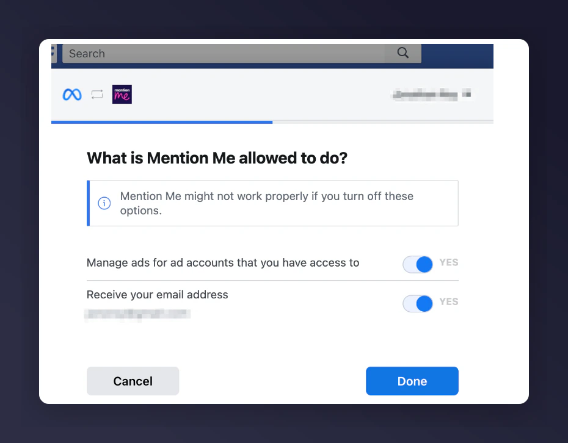Click the Done button

[x=412, y=381]
